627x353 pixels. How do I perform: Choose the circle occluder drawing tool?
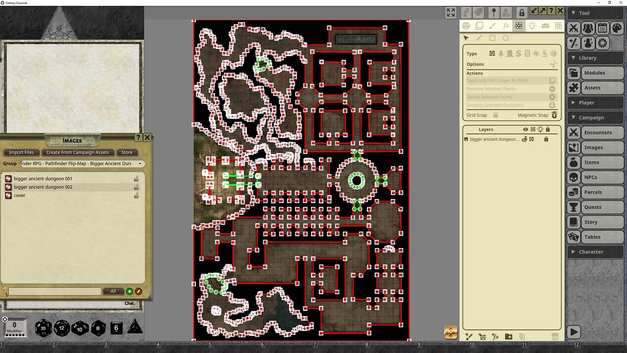pos(506,38)
